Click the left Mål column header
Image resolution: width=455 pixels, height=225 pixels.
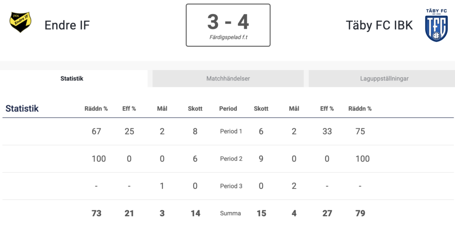tap(162, 109)
